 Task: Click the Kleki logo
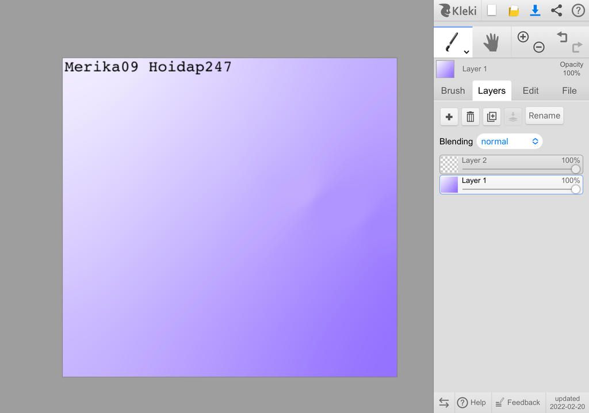tap(457, 10)
